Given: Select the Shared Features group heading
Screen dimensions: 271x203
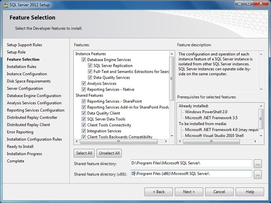Looking at the screenshot, I should point(89,96).
